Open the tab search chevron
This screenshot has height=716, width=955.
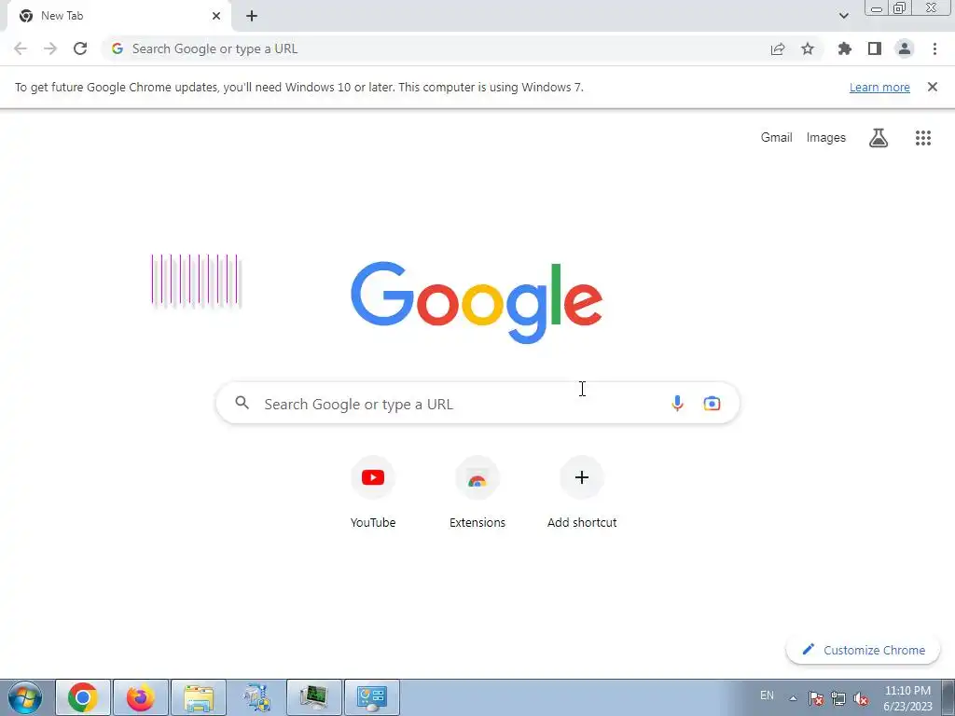click(843, 16)
